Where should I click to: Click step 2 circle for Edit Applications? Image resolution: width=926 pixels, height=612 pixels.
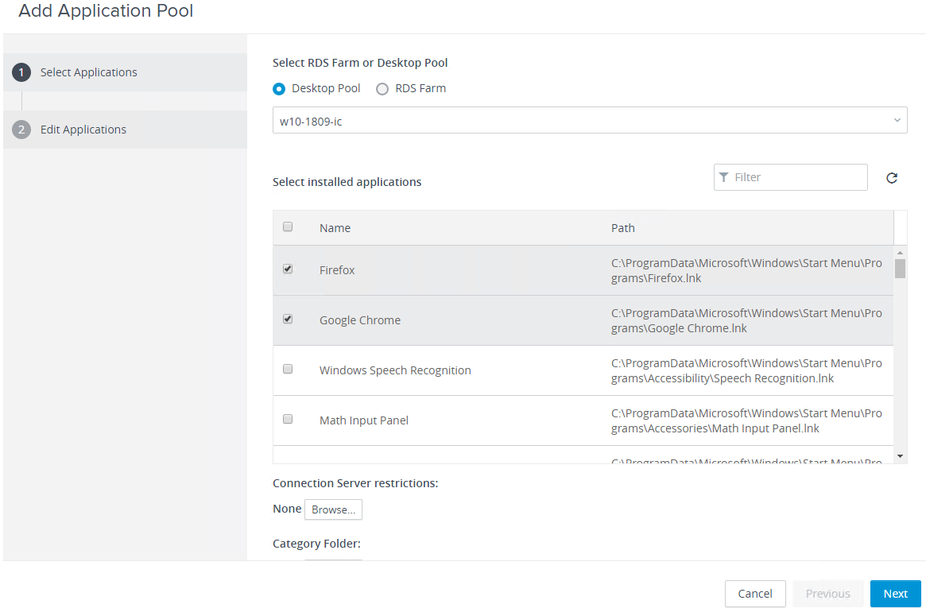21,130
